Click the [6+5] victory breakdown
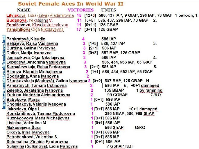Image resolution: width=199 pixels, height=149 pixels. pos(90,20)
